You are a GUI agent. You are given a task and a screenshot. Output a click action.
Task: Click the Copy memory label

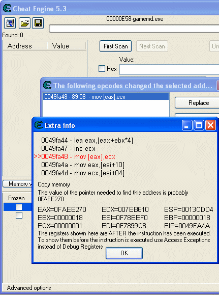click(x=54, y=184)
